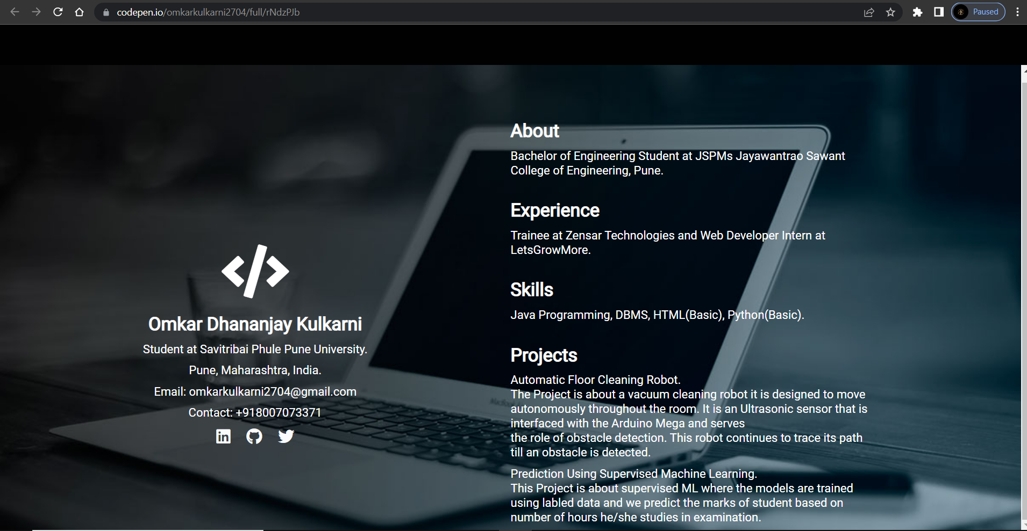
Task: Click the email address omkarkulkarni2704@gmail.com
Action: [x=272, y=391]
